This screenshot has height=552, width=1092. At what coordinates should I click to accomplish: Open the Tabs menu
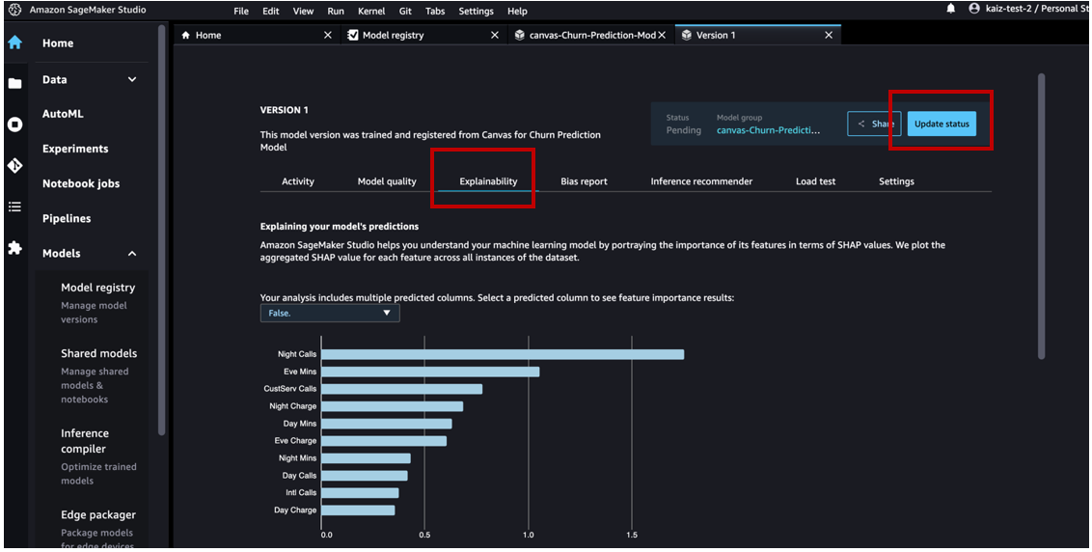(435, 12)
